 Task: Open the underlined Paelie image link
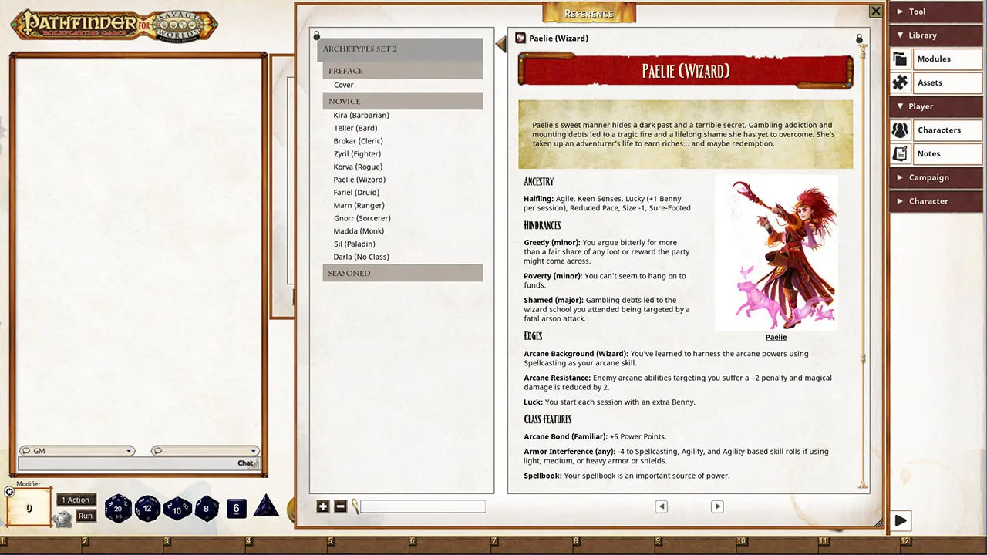[776, 338]
